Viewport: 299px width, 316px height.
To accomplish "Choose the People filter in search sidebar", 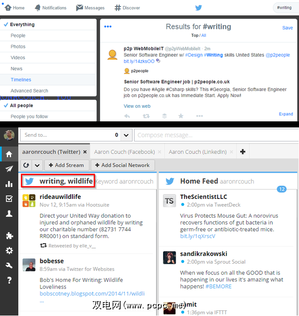I will pyautogui.click(x=18, y=35).
